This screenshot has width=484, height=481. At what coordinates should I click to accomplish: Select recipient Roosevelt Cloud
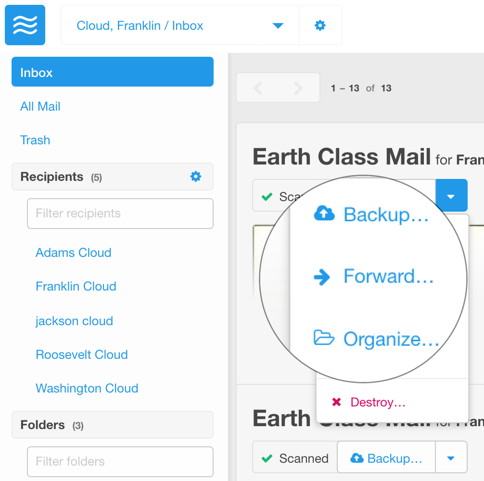click(x=82, y=355)
